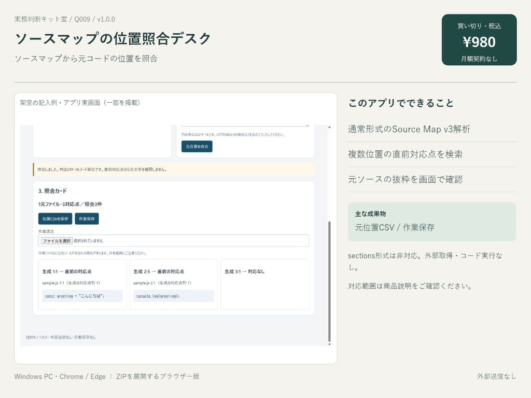The width and height of the screenshot is (531, 398).
Task: Click the ¥980 price badge
Action: [479, 39]
